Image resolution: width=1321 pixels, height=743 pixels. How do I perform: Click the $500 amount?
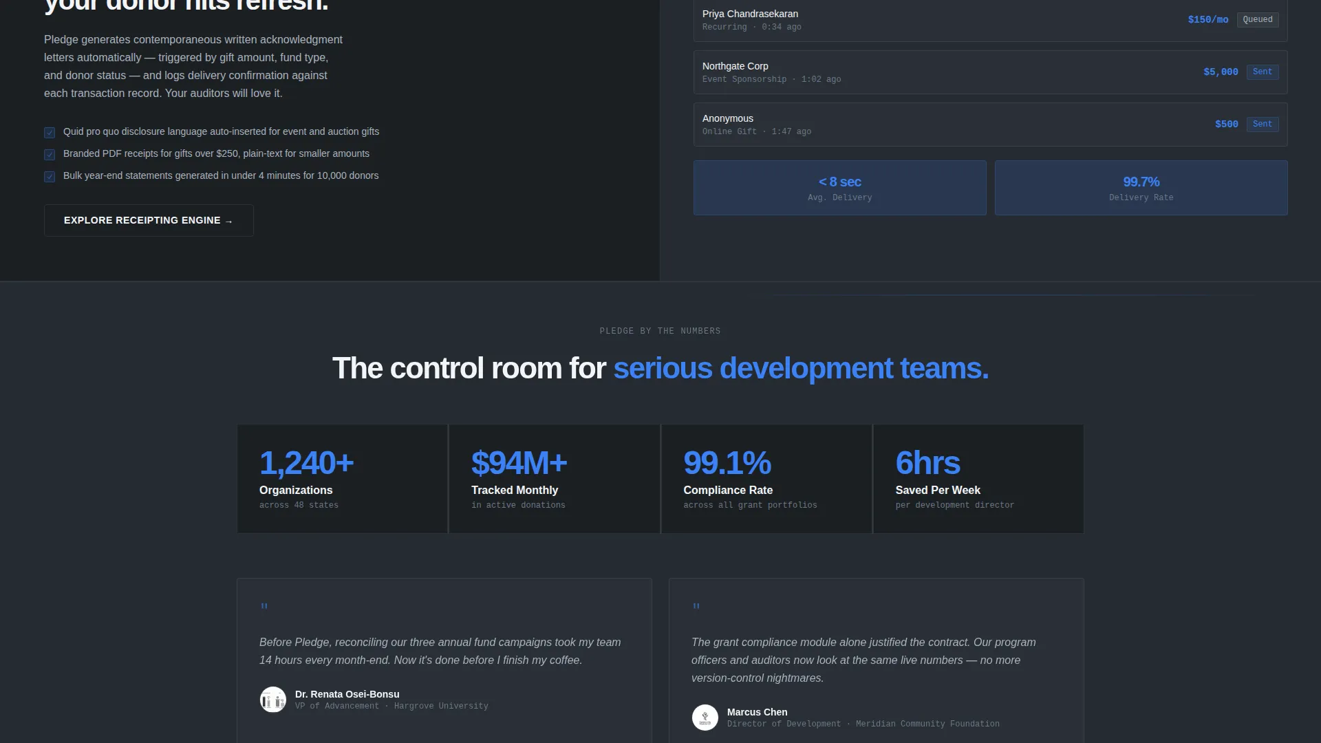point(1227,125)
